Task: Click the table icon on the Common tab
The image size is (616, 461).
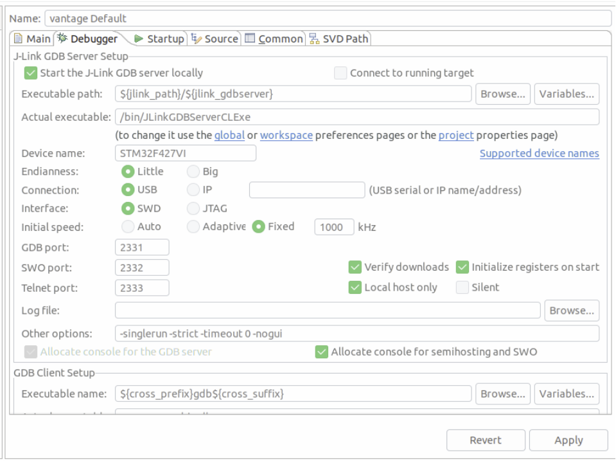Action: 249,39
